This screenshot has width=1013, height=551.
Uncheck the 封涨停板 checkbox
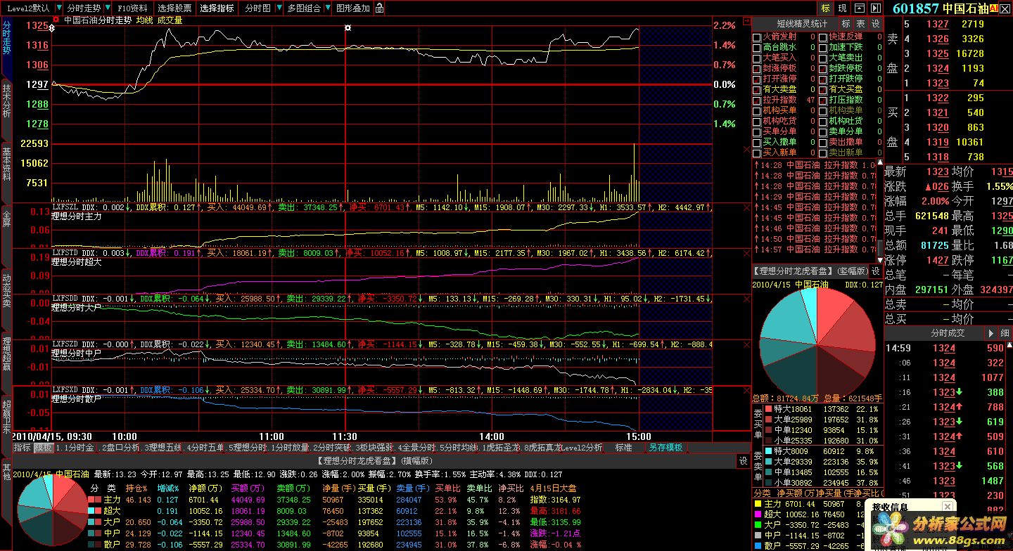(757, 68)
